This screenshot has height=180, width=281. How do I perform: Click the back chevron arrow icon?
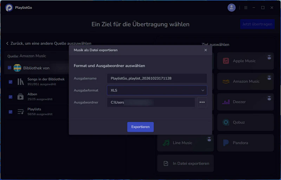coord(7,43)
